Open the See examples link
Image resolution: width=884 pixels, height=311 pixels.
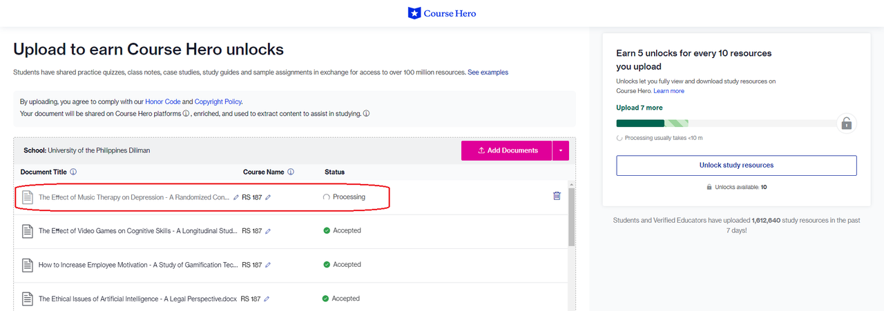pos(488,72)
